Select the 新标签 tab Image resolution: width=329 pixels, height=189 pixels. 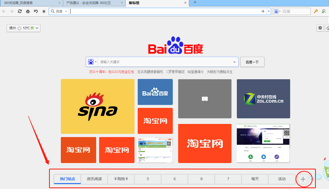(x=157, y=3)
